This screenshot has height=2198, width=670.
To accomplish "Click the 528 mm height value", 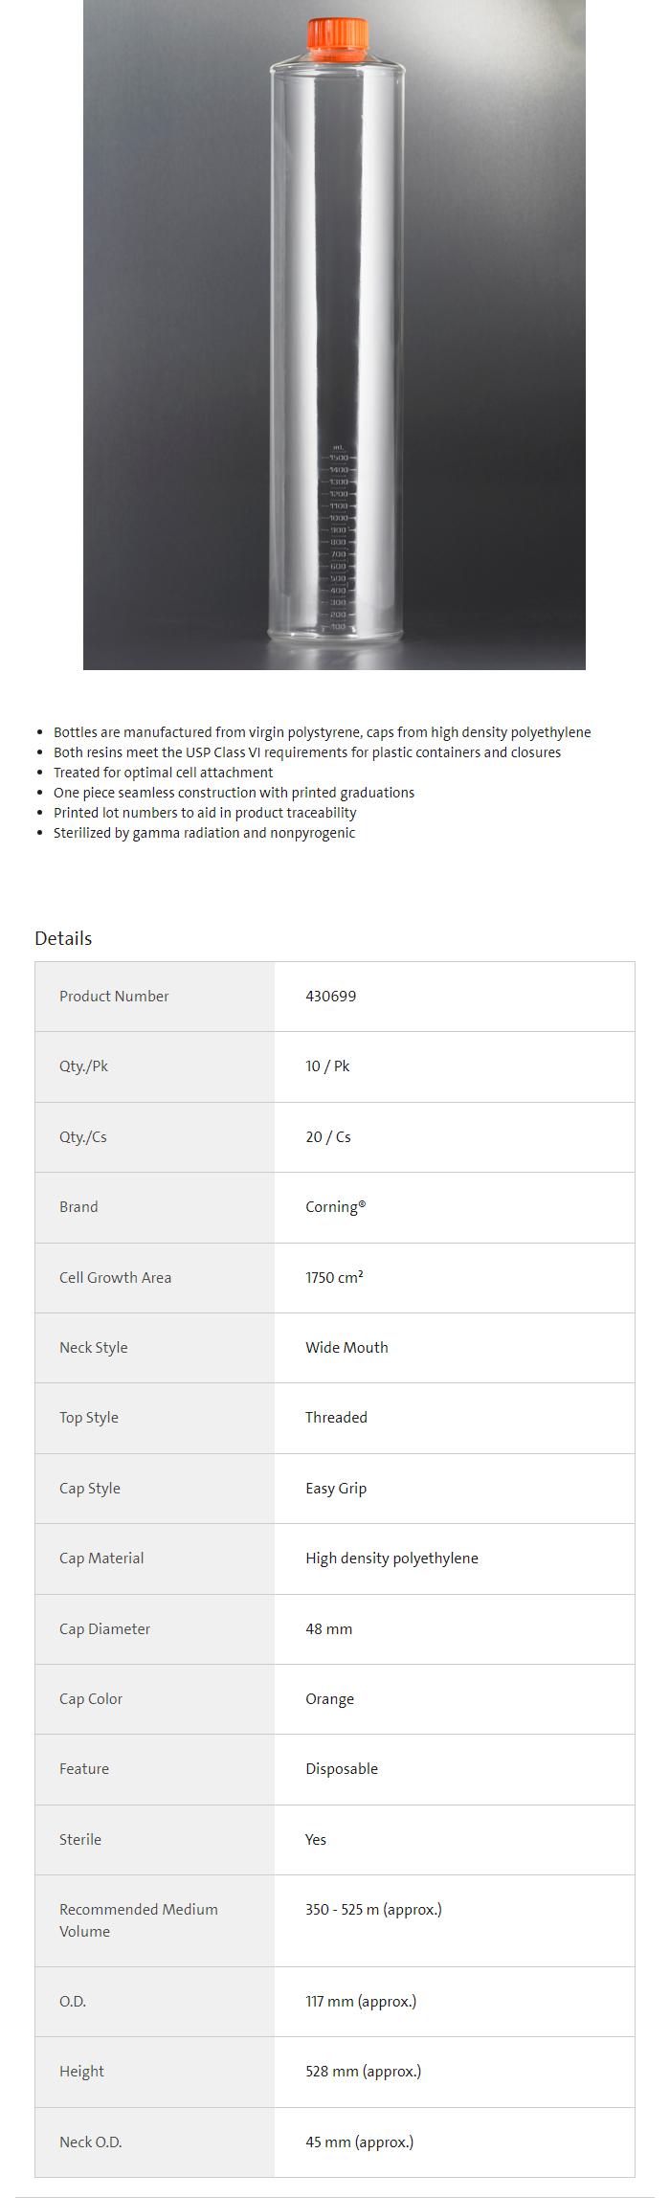I will [363, 2071].
